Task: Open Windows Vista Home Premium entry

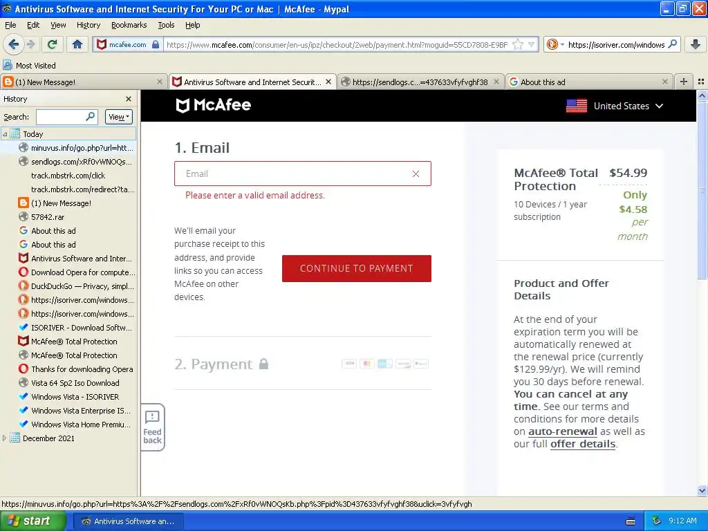Action: 75,425
